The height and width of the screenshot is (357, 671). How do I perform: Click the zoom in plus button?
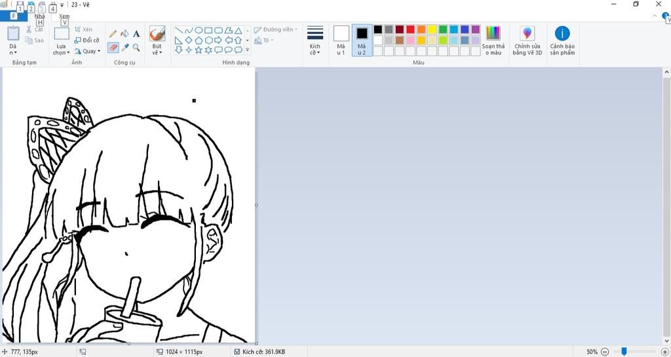click(x=664, y=352)
